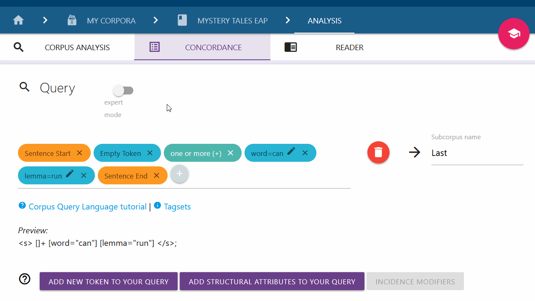Switch to the Corpus Analysis tab

pos(77,47)
